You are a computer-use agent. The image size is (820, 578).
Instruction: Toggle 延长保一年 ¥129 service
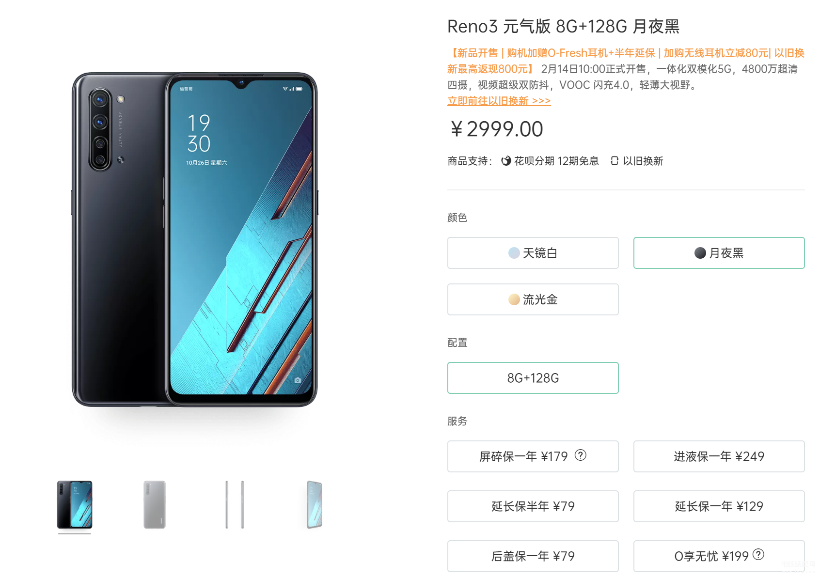click(719, 506)
